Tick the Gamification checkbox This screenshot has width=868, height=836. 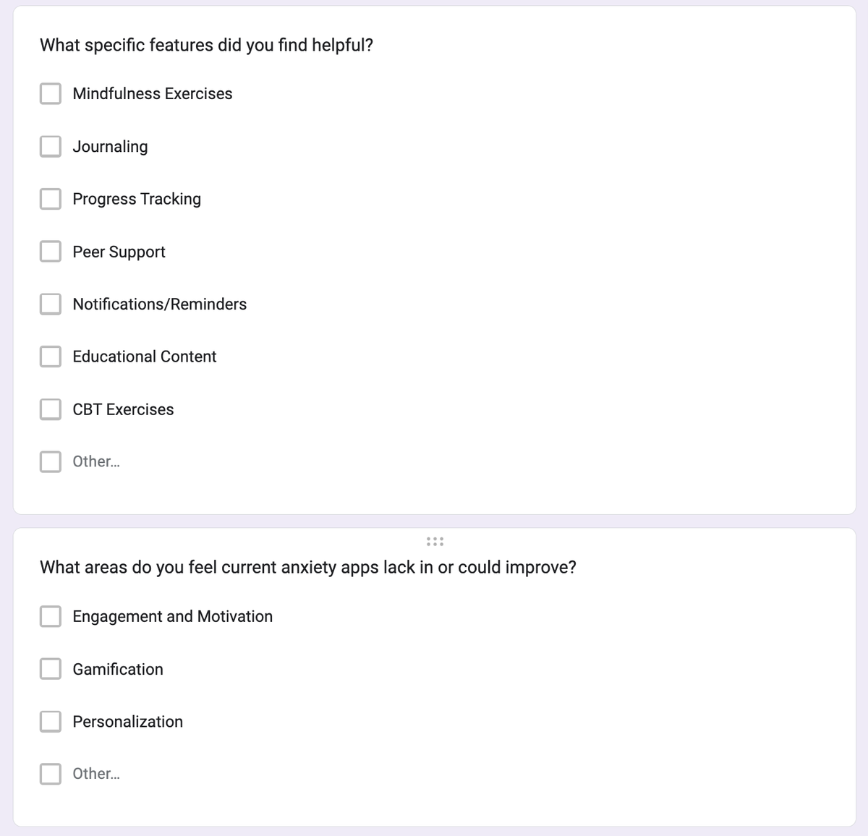pos(50,669)
